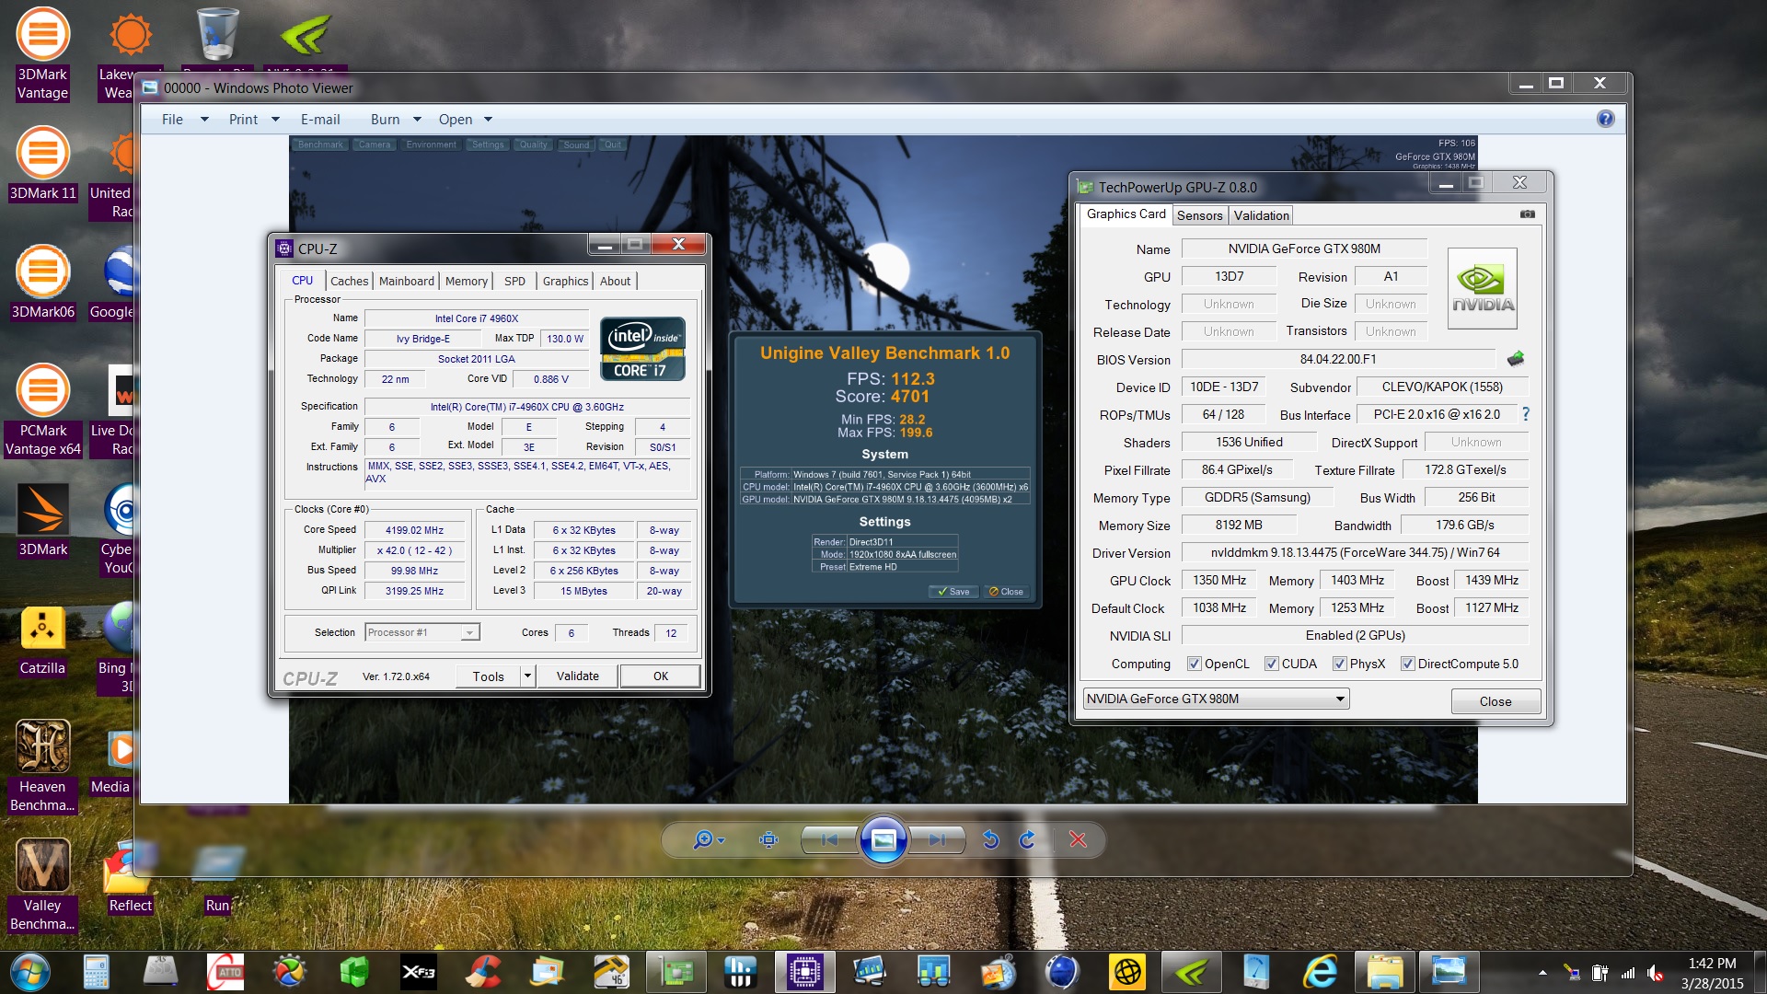Open the Catzilla desktop icon
The height and width of the screenshot is (994, 1767).
(x=42, y=640)
